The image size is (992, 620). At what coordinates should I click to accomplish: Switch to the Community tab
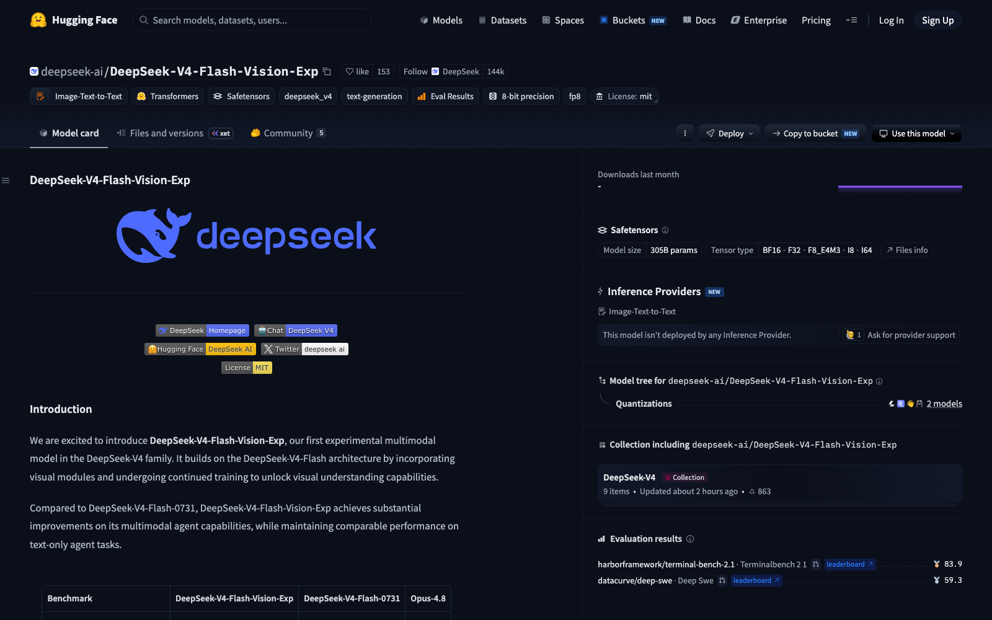click(288, 133)
